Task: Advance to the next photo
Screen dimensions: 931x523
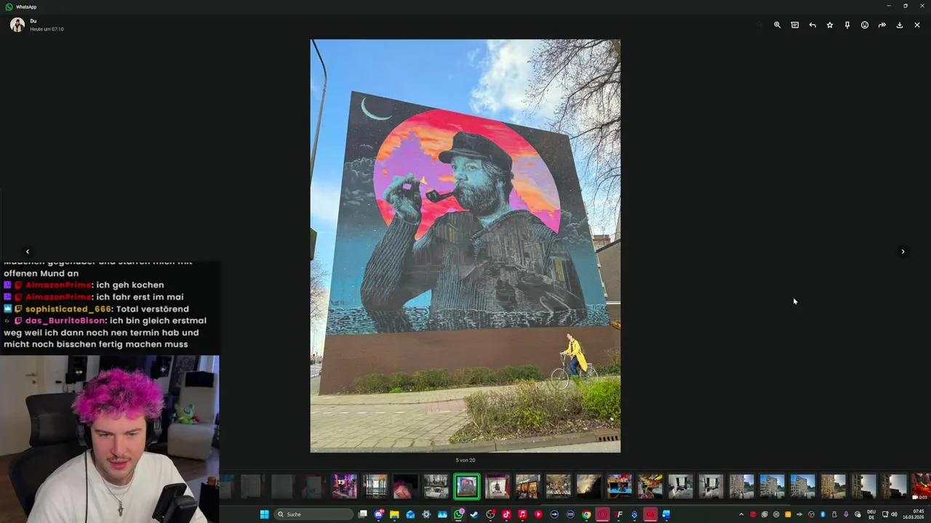Action: 903,251
